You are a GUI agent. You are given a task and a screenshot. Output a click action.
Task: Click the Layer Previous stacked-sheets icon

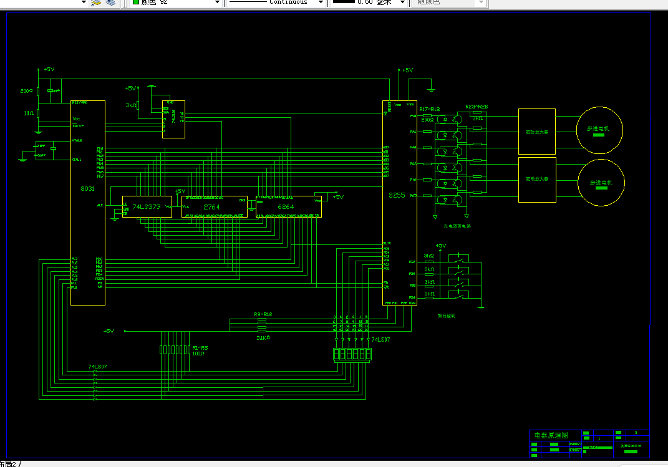click(110, 2)
